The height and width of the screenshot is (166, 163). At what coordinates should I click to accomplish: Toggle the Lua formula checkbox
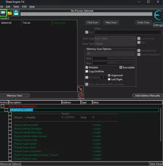tap(139, 38)
